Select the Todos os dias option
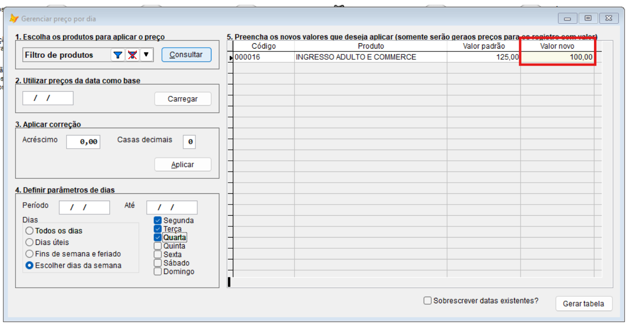 [x=30, y=231]
